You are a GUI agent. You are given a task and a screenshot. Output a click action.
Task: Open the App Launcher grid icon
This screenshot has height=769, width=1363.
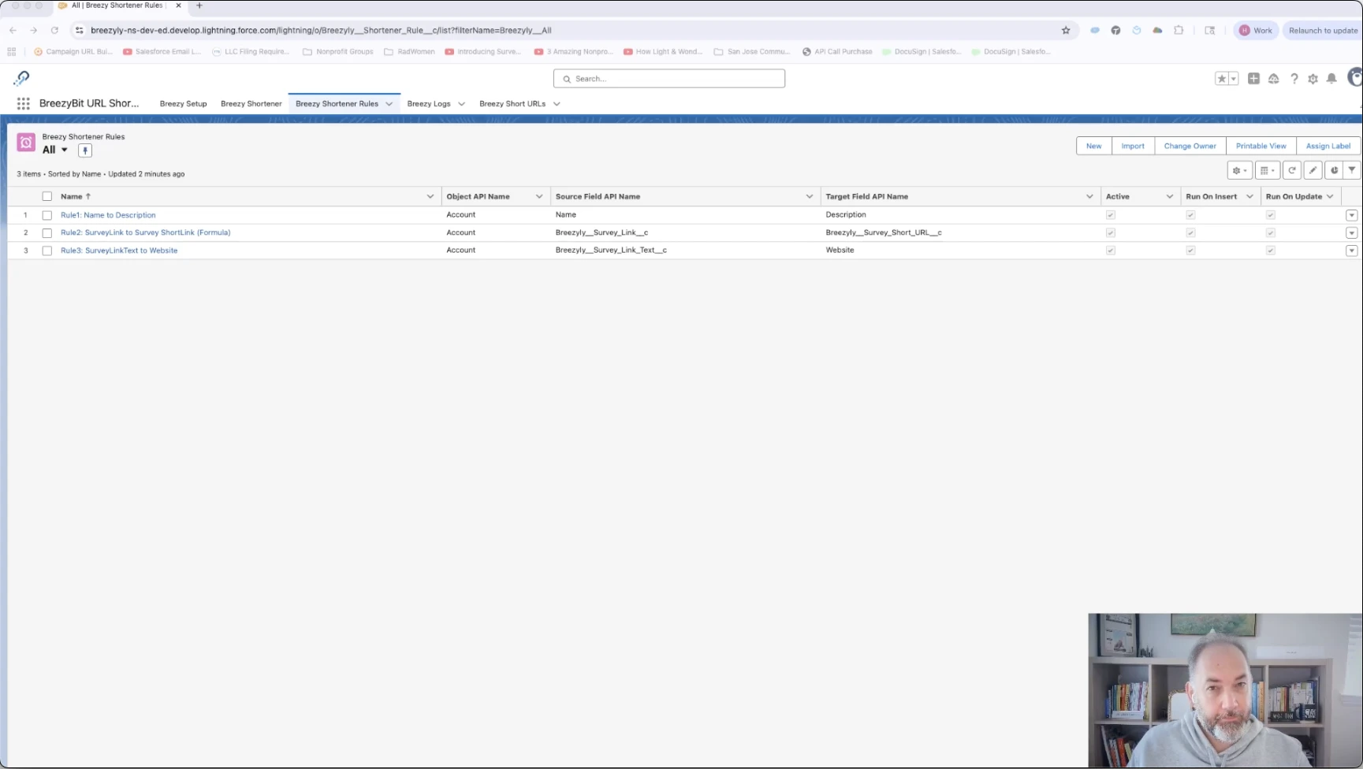pyautogui.click(x=24, y=103)
